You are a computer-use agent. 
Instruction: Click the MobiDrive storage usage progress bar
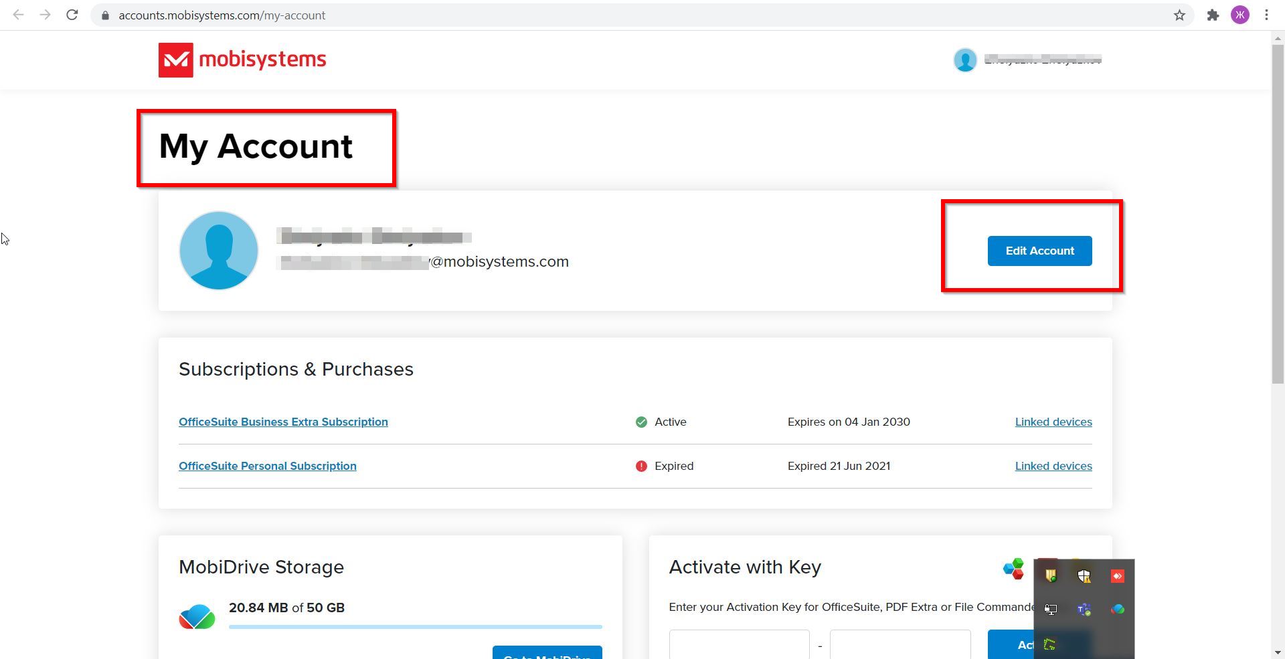416,627
